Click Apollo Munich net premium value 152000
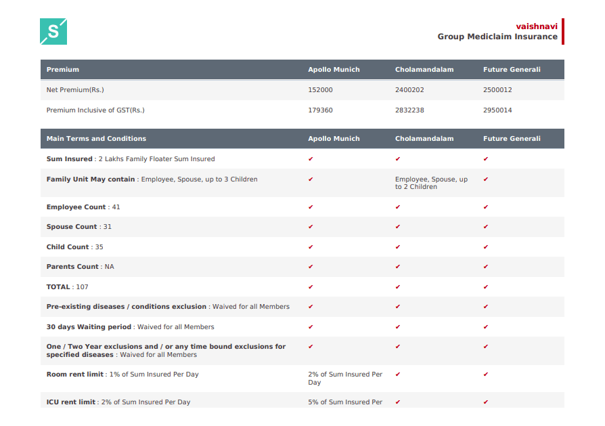 (x=320, y=90)
